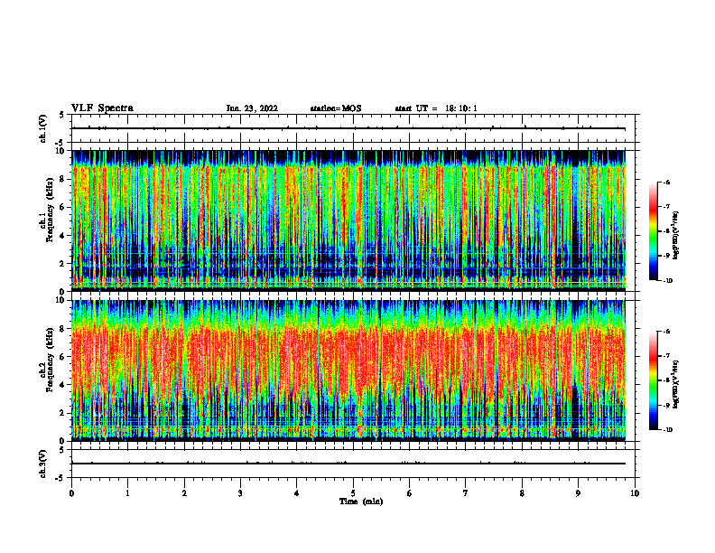Click time axis tick label "4"
The width and height of the screenshot is (715, 553).
[297, 493]
